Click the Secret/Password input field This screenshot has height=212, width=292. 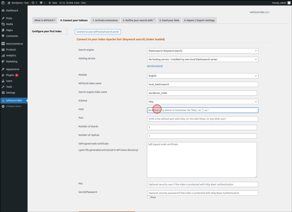[203, 193]
